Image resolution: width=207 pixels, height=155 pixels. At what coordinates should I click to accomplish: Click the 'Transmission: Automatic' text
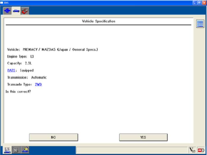27,77
